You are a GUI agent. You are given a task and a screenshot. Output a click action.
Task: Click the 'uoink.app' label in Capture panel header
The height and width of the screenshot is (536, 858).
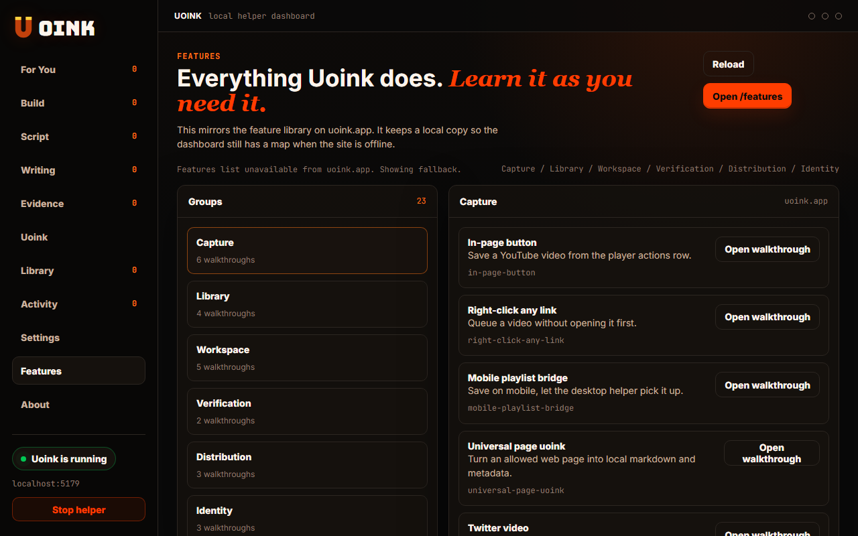coord(806,201)
